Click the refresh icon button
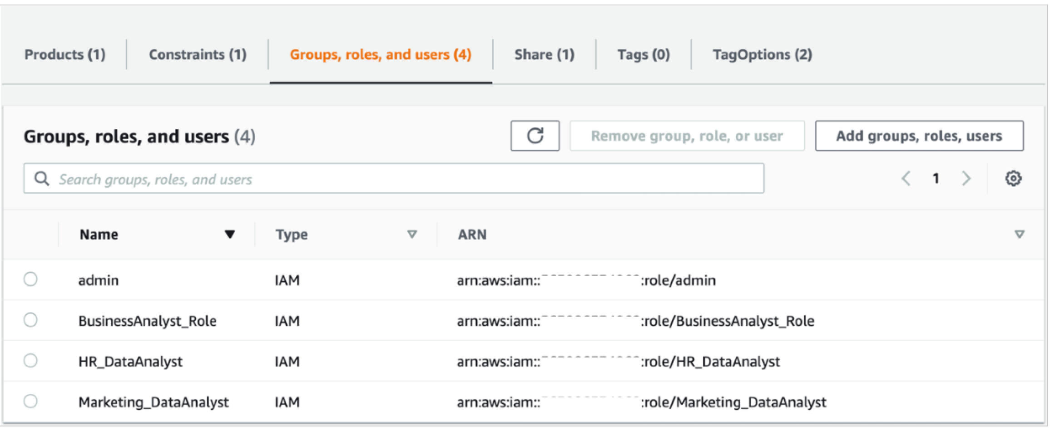 pos(535,136)
